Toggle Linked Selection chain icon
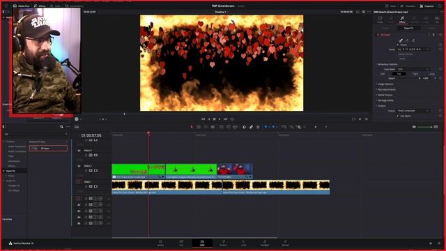Screen dimensions: 446x251 pos(251,127)
